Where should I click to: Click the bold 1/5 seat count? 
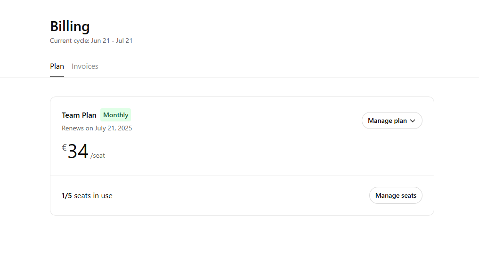(x=67, y=196)
